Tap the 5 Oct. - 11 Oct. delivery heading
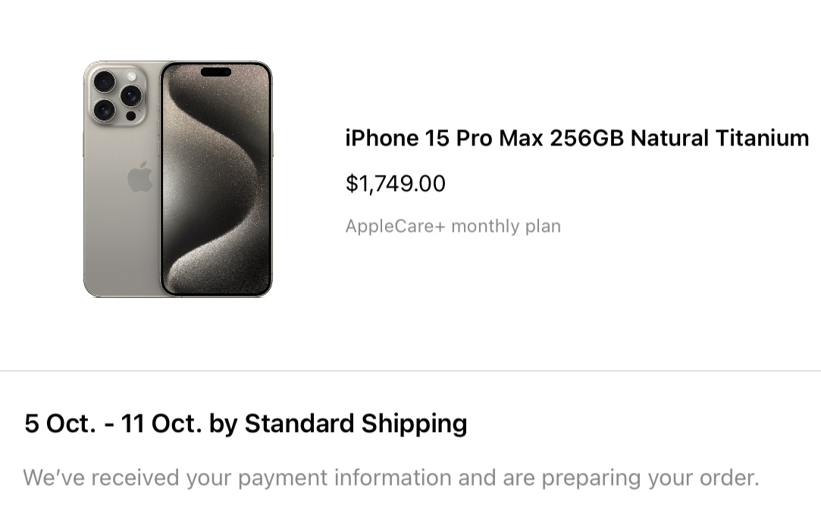Viewport: 821px width, 510px height. point(245,423)
